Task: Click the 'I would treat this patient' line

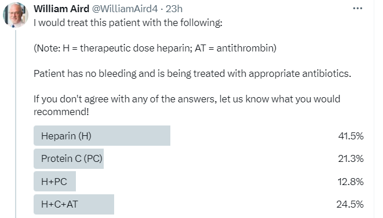Action: pos(128,23)
